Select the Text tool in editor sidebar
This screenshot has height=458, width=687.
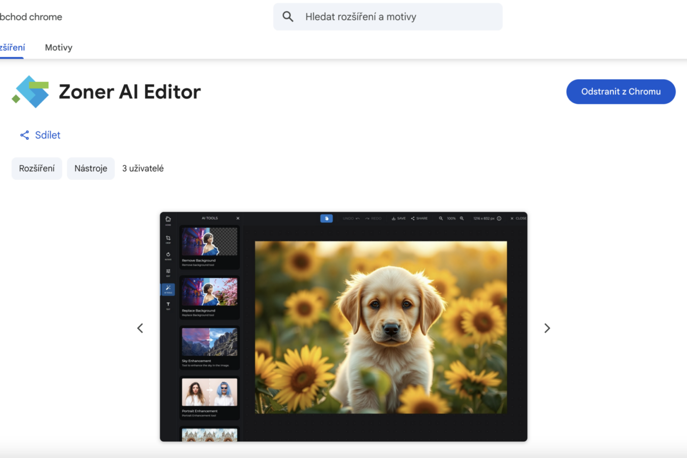tap(168, 305)
